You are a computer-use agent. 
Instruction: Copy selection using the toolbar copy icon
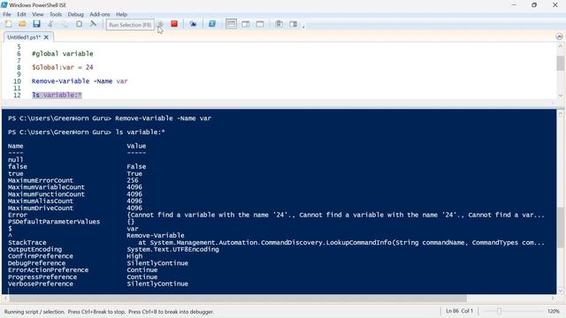(x=65, y=24)
